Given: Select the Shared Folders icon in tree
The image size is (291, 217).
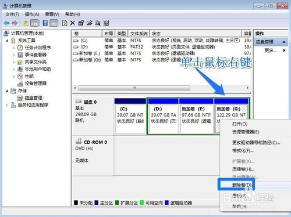Looking at the screenshot, I should click(x=20, y=62).
